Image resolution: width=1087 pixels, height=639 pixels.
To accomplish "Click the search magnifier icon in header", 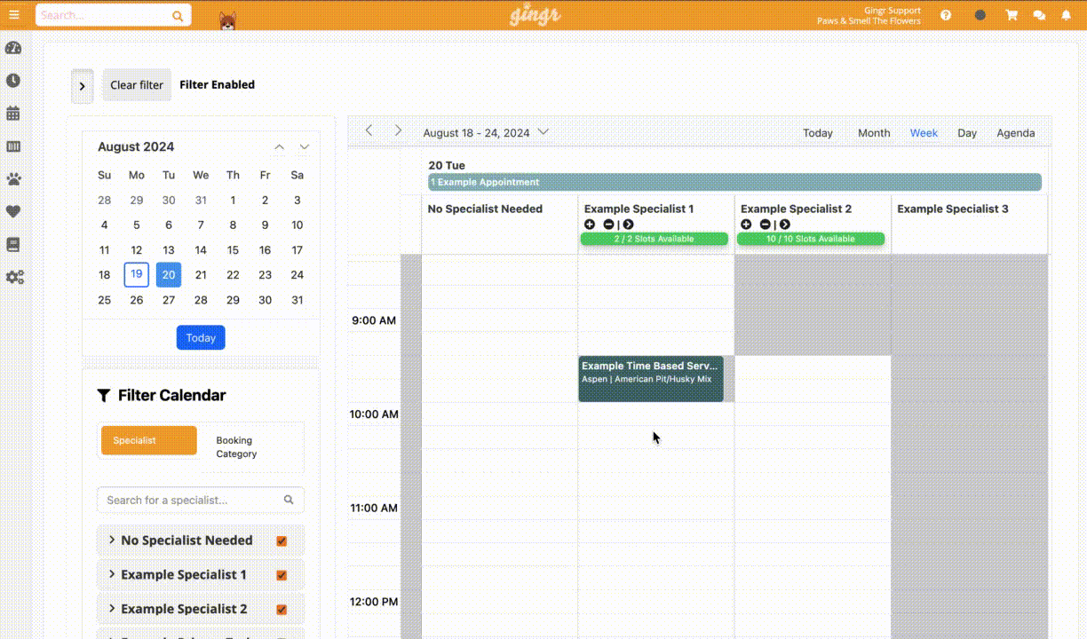I will (178, 16).
